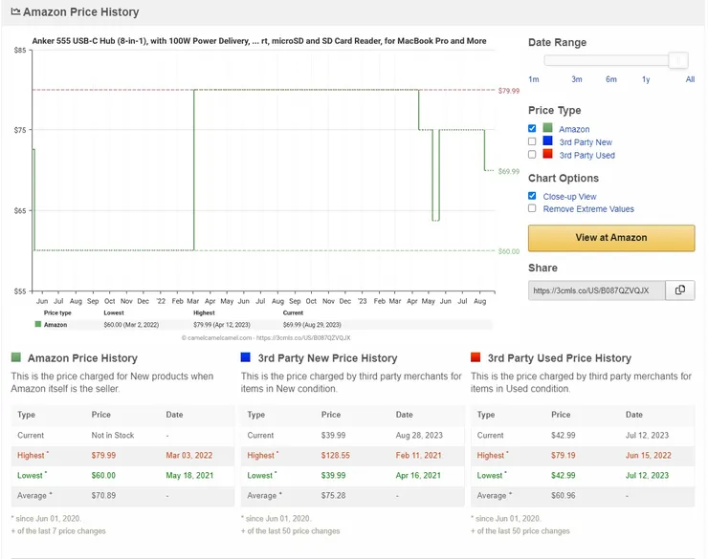Check Remove Extreme Values option
The height and width of the screenshot is (559, 708).
pyautogui.click(x=532, y=208)
